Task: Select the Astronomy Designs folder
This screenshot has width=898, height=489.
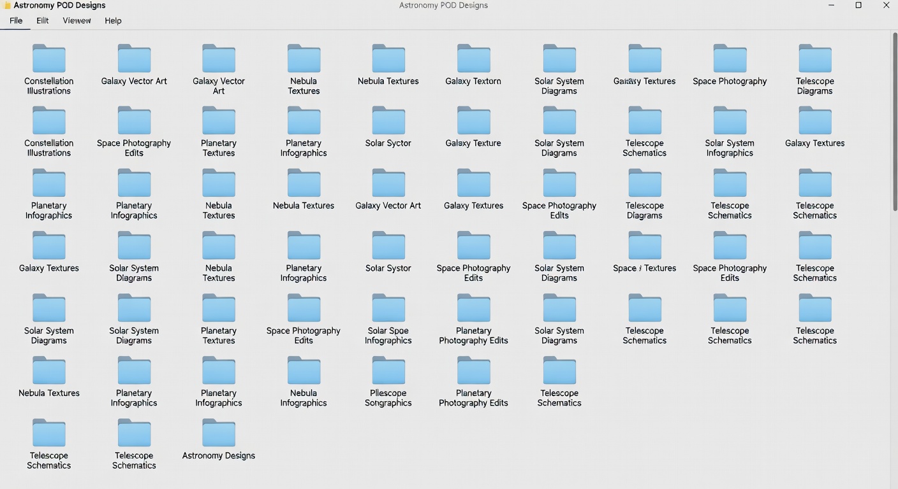Action: [x=219, y=439]
